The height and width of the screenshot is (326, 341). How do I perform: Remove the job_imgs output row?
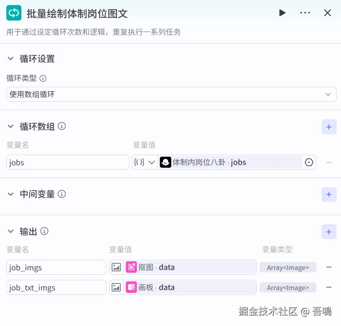pyautogui.click(x=329, y=267)
